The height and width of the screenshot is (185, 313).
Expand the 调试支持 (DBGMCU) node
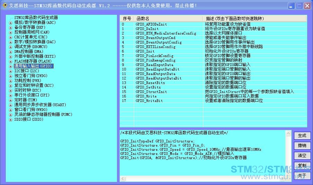click(x=11, y=47)
